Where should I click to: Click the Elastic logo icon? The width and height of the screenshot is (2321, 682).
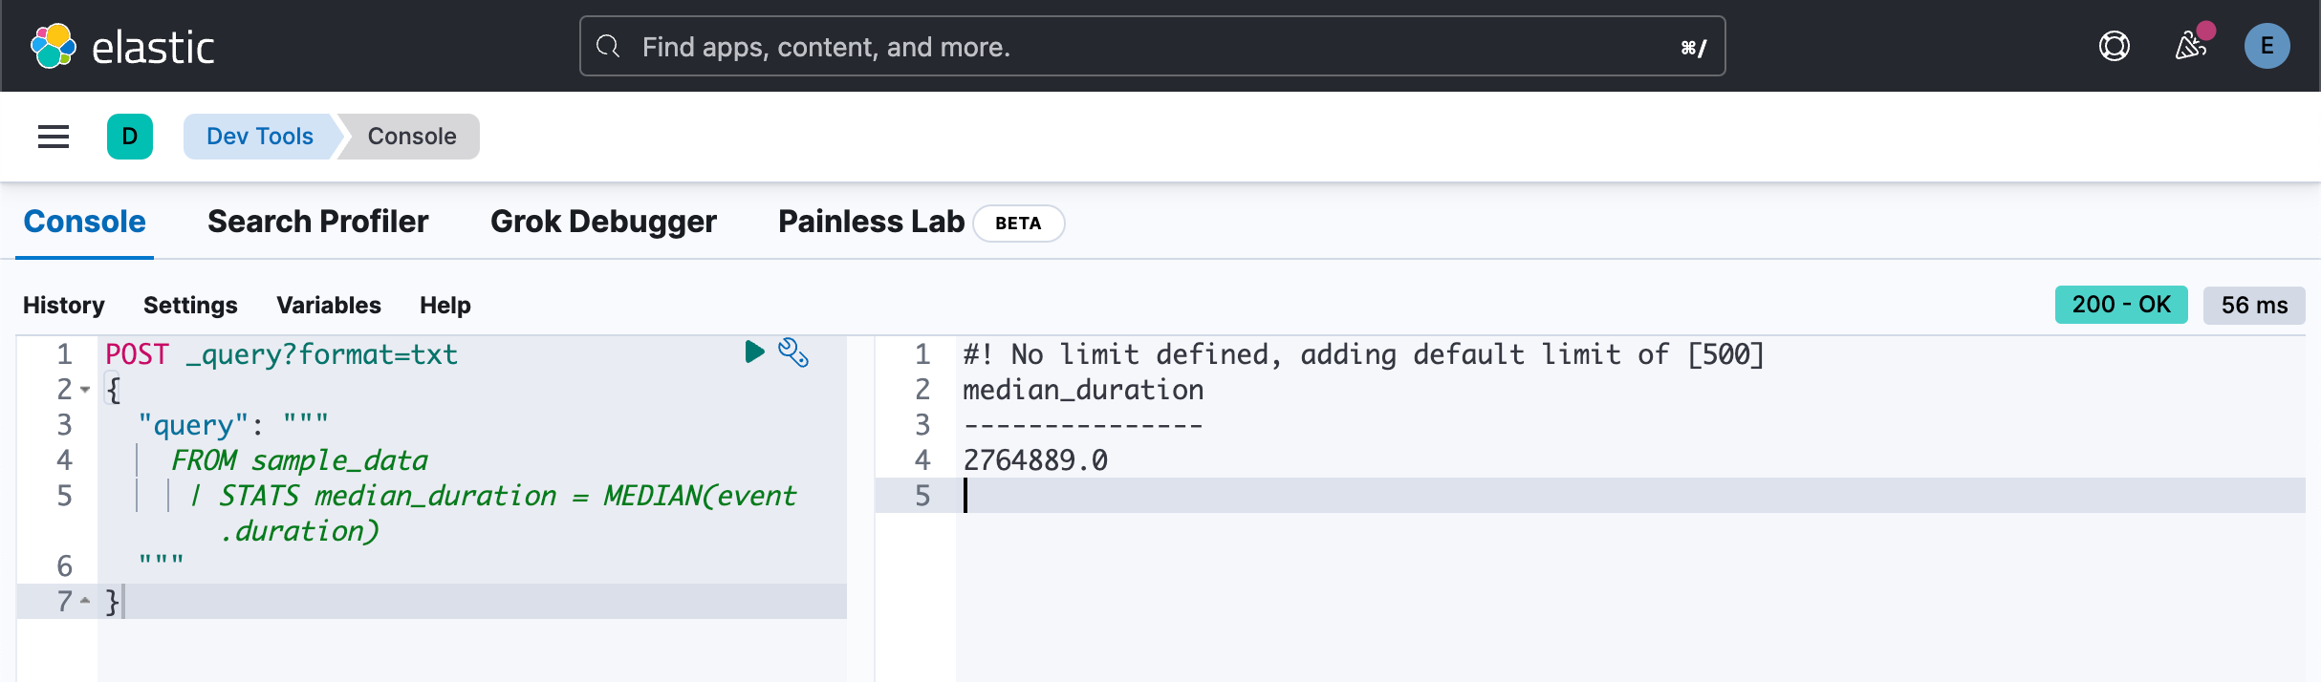[54, 46]
